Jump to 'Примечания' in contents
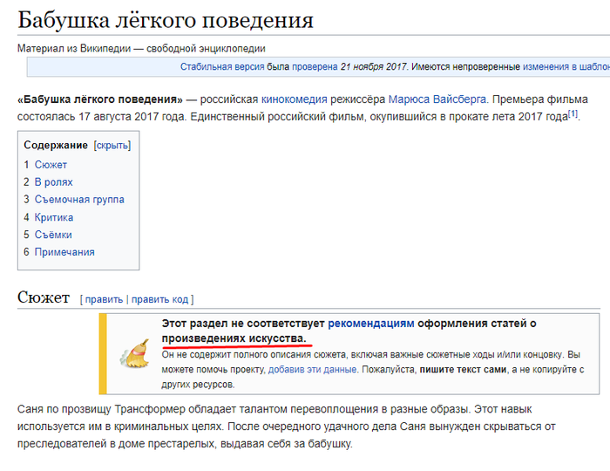 tap(64, 252)
